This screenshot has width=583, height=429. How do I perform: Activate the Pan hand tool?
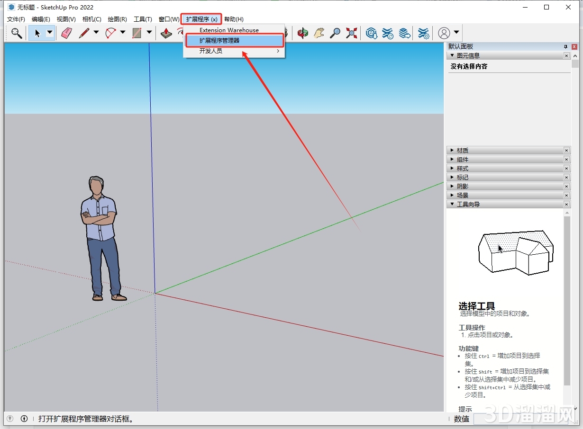(319, 33)
